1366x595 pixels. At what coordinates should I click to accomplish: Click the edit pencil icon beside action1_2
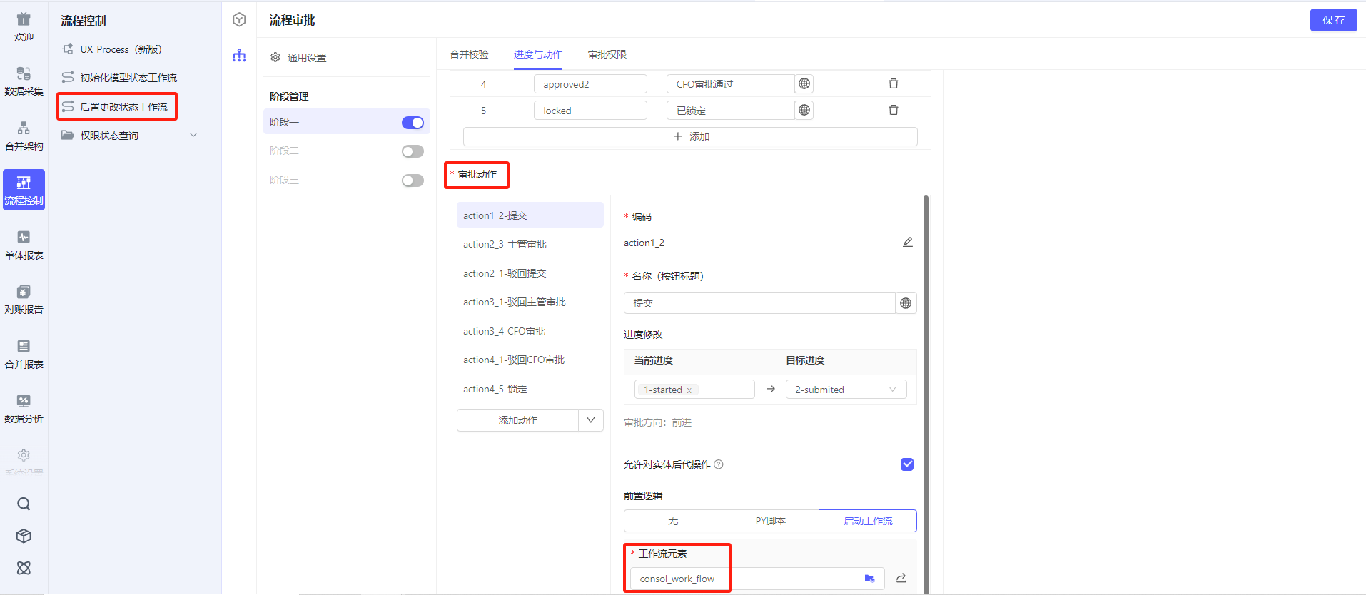coord(907,243)
